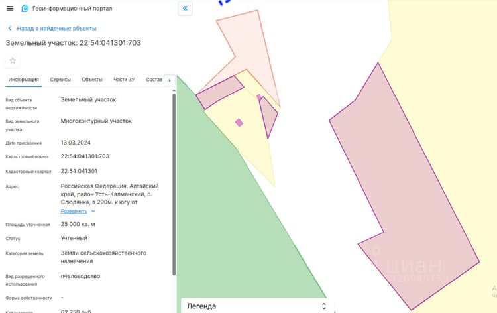Screen dimensions: 497x313
Task: Click the info panel vertical scrollbar
Action: click(174, 184)
